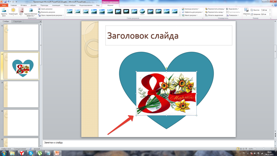
Task: Select the 8 Марта picture on slide
Action: (167, 93)
